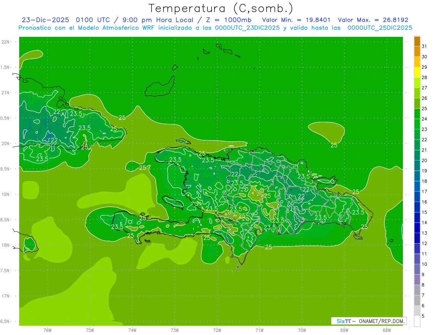Image resolution: width=434 pixels, height=335 pixels.
Task: Click the yellow legend swatch between 28 and 29
Action: pos(417,73)
